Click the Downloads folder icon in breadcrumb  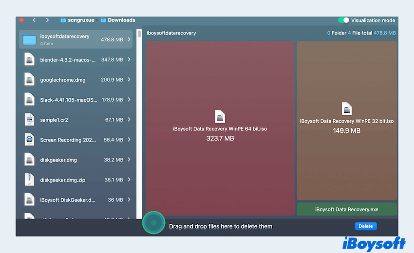point(103,20)
